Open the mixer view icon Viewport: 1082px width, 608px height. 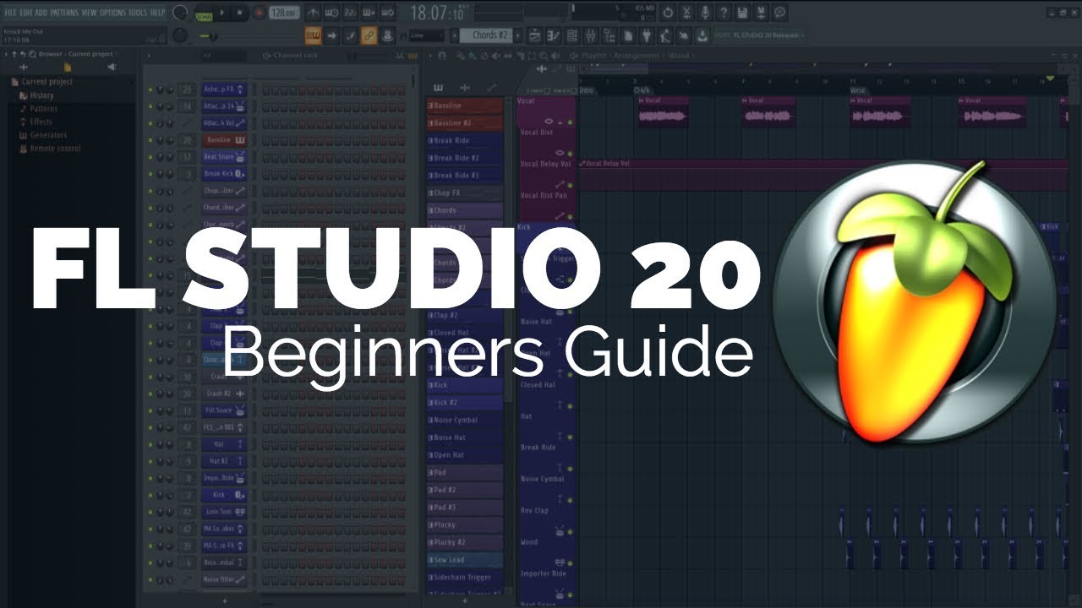click(x=591, y=35)
